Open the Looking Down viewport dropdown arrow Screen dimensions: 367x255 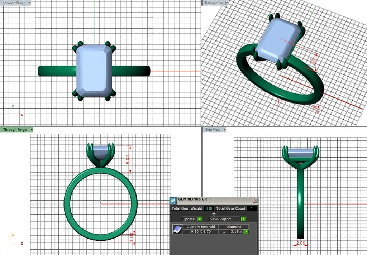[x=29, y=3]
